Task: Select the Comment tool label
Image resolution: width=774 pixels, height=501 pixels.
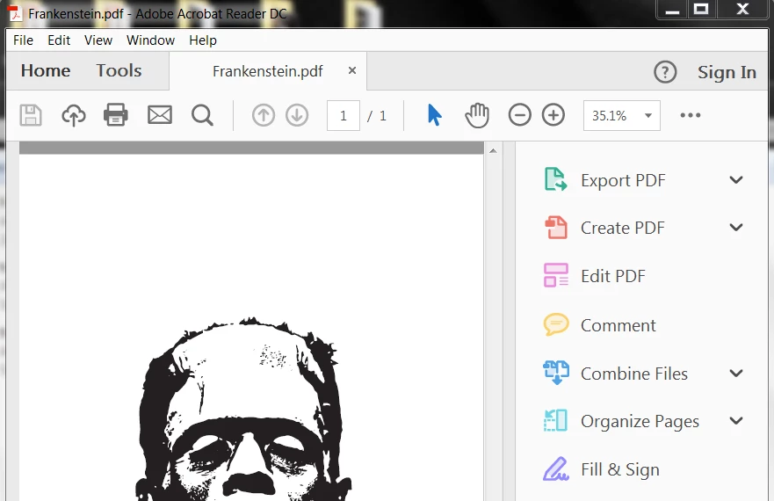Action: [618, 325]
